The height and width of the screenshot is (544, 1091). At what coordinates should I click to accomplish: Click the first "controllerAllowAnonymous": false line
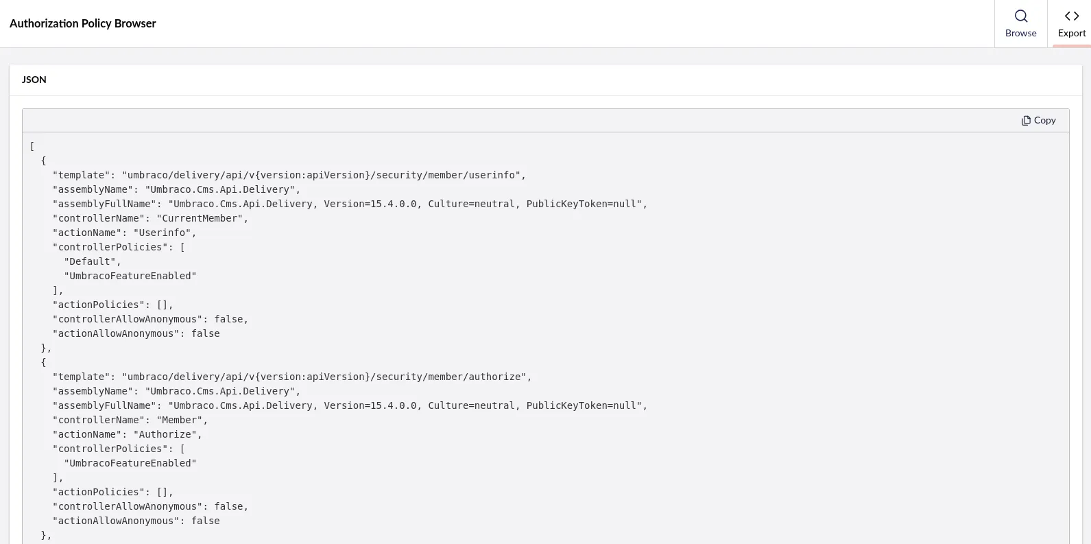[150, 319]
